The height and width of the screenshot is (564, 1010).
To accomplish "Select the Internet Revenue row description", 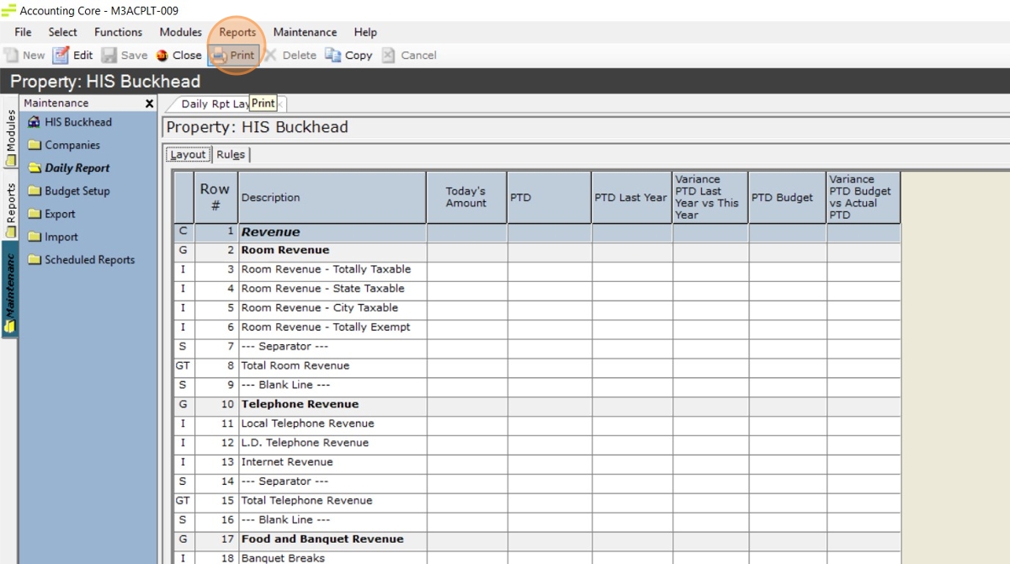I will point(287,462).
